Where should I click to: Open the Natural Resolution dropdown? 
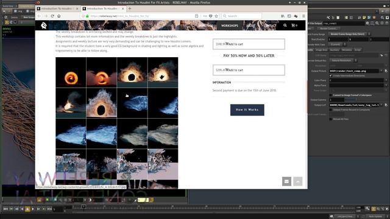tap(344, 60)
